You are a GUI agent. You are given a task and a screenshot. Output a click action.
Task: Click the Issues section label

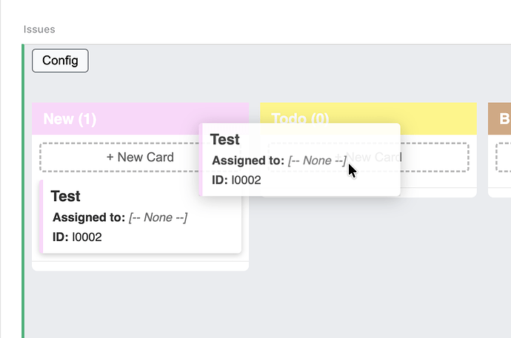[39, 30]
